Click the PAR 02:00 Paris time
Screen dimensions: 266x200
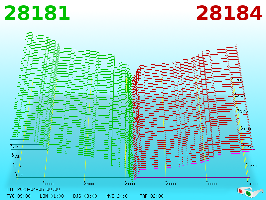point(152,196)
